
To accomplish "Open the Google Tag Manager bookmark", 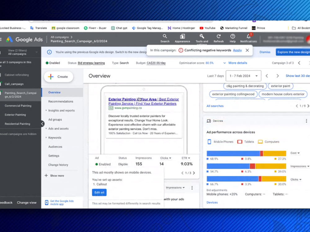I will click(x=148, y=28).
